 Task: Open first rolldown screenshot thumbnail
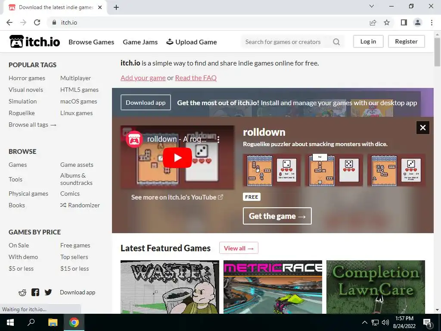pyautogui.click(x=272, y=170)
